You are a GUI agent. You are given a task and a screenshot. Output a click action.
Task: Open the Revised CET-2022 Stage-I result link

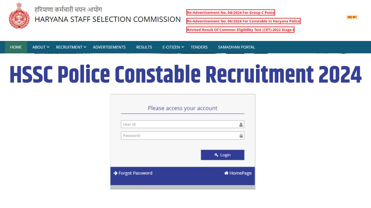(x=241, y=30)
